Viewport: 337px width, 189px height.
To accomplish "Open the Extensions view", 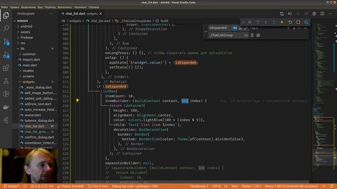I will (6, 68).
